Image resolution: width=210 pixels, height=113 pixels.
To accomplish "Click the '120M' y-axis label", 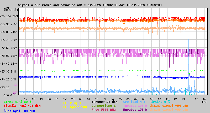I will [x=14, y=64].
